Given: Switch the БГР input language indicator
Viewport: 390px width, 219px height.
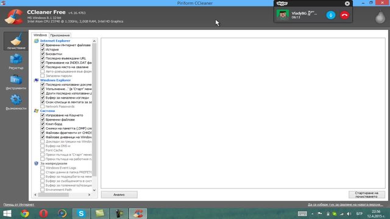Looking at the screenshot, I should point(360,214).
